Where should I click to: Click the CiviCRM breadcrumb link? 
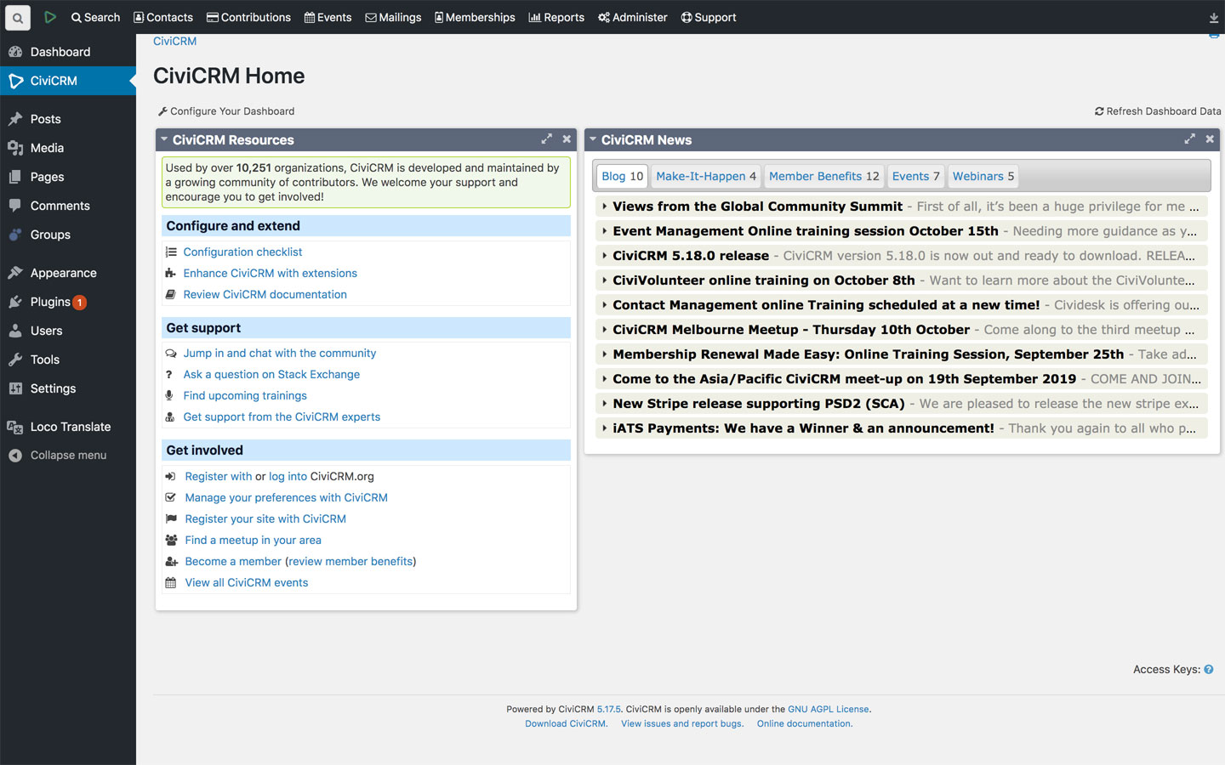(174, 41)
